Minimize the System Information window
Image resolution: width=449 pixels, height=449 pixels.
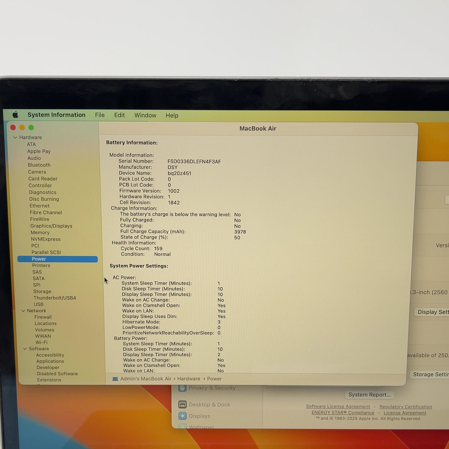[22, 128]
